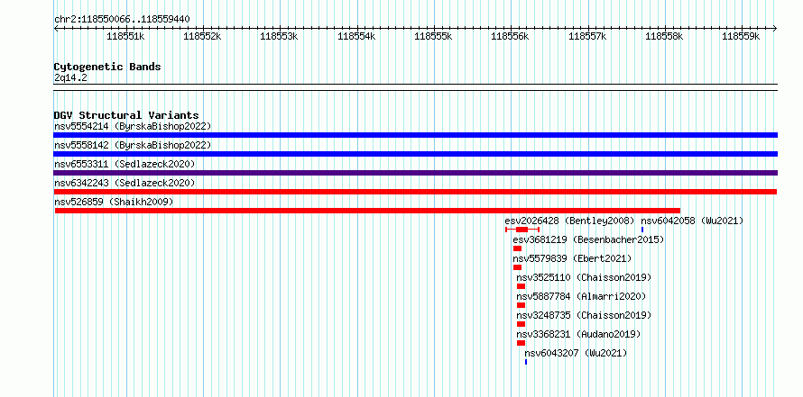The height and width of the screenshot is (397, 803).
Task: Select the nsv3248735 (Chaisson2019) label
Action: (584, 315)
